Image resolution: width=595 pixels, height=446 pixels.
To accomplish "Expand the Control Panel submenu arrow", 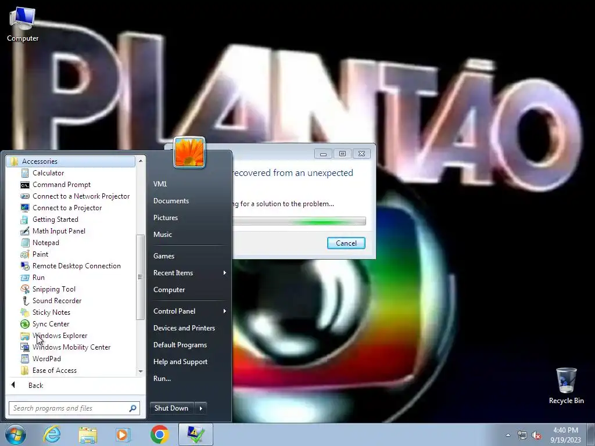I will [225, 311].
